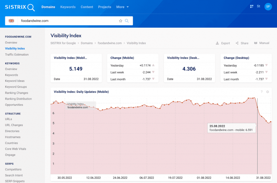This screenshot has width=277, height=183.
Task: Open the apps grid icon in header
Action: 252,6
